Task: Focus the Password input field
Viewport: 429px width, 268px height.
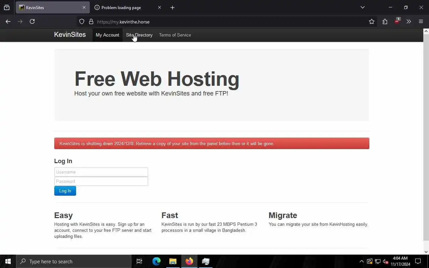Action: click(101, 181)
